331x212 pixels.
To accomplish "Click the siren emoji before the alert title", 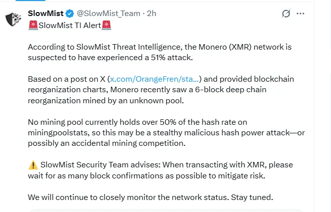I will [x=33, y=25].
